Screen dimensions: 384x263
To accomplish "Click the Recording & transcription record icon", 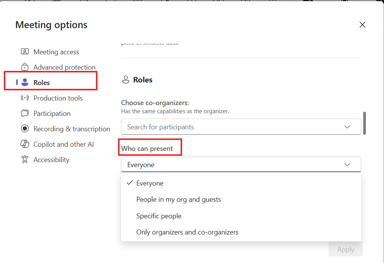I will click(25, 129).
